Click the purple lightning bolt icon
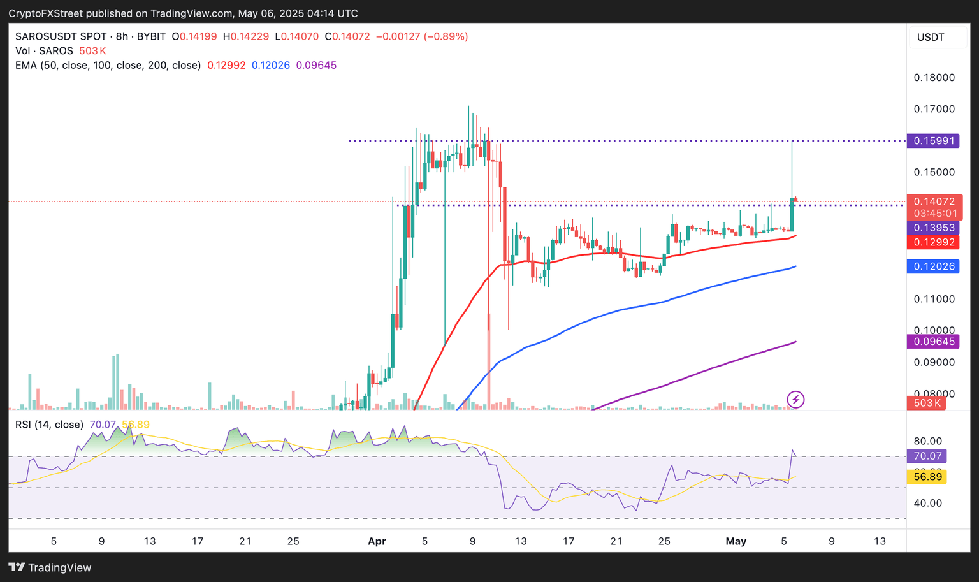Screen dimensions: 979x582 click(x=795, y=400)
